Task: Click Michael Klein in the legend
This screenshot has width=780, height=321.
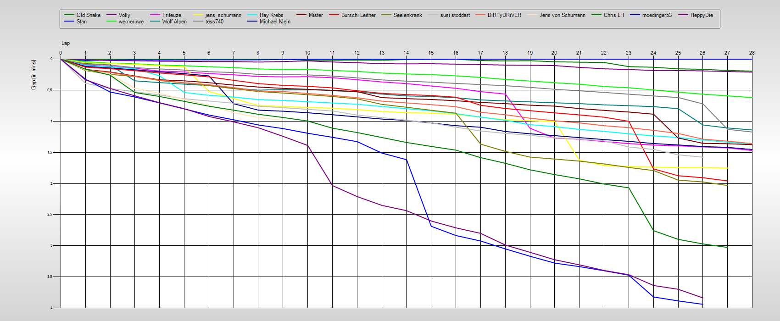Action: (x=275, y=22)
